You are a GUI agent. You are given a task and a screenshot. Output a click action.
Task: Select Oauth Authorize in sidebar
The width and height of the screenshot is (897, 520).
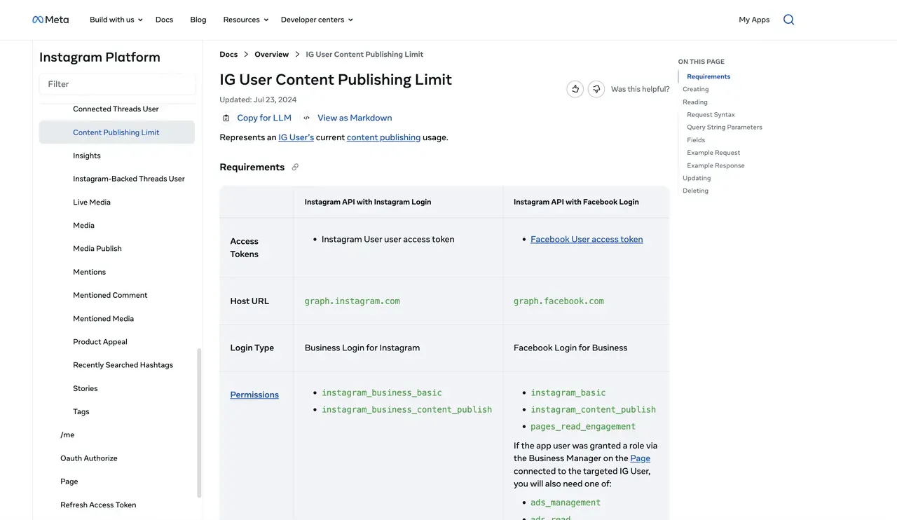coord(89,458)
